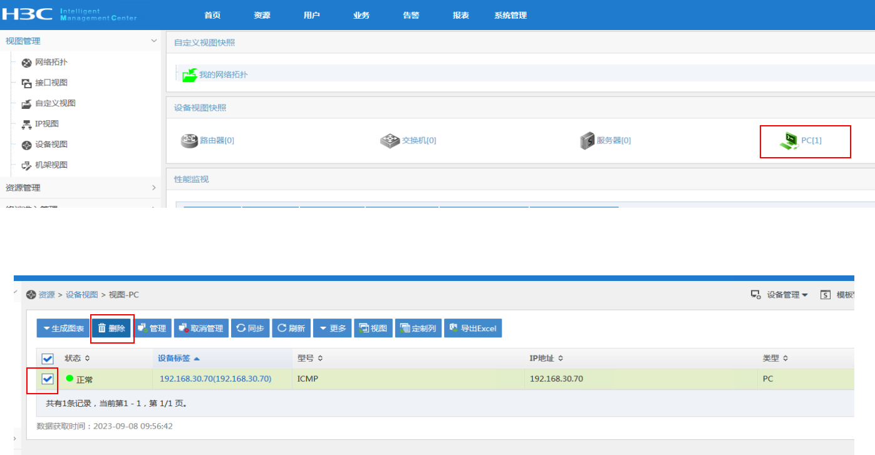This screenshot has width=875, height=455.
Task: Click the 性能监视 panel heading
Action: click(191, 179)
